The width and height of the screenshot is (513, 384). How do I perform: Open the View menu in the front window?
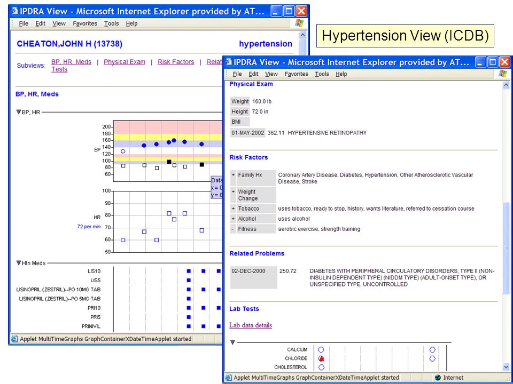click(271, 74)
